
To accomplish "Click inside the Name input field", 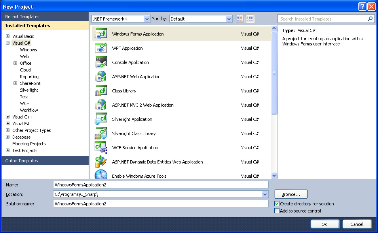I will (x=158, y=184).
